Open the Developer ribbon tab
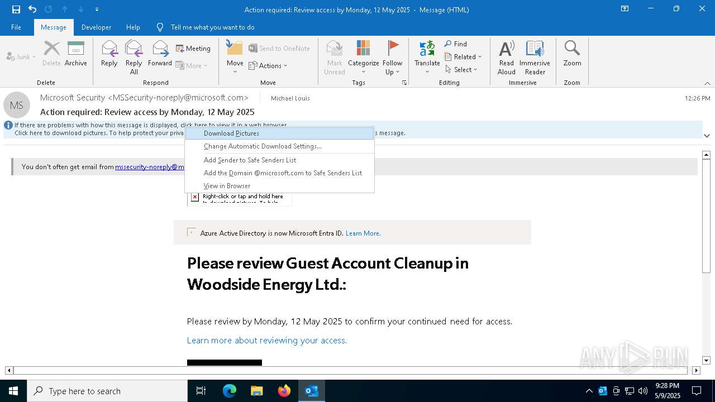Image resolution: width=715 pixels, height=402 pixels. point(96,27)
